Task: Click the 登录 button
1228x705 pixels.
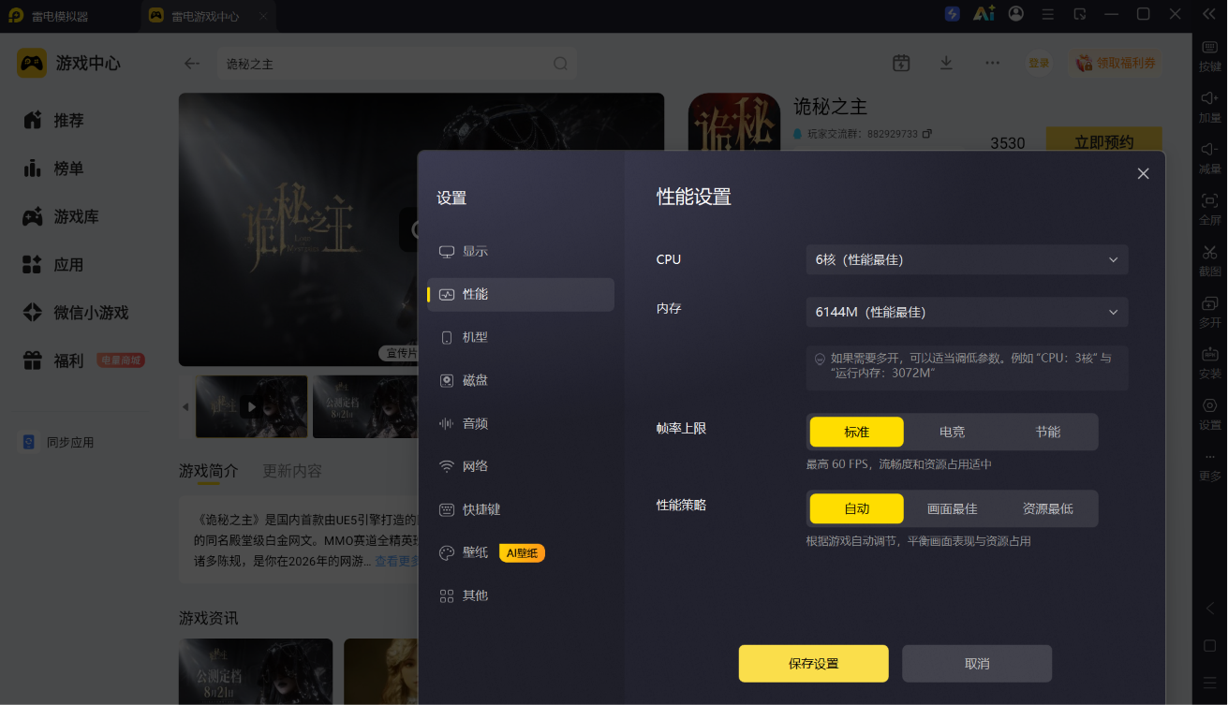Action: click(1039, 63)
